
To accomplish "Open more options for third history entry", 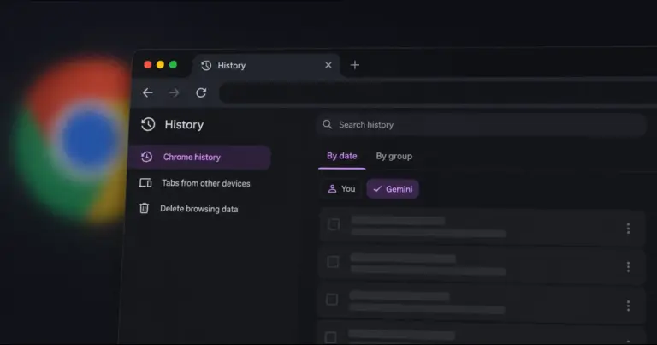I will [x=628, y=306].
